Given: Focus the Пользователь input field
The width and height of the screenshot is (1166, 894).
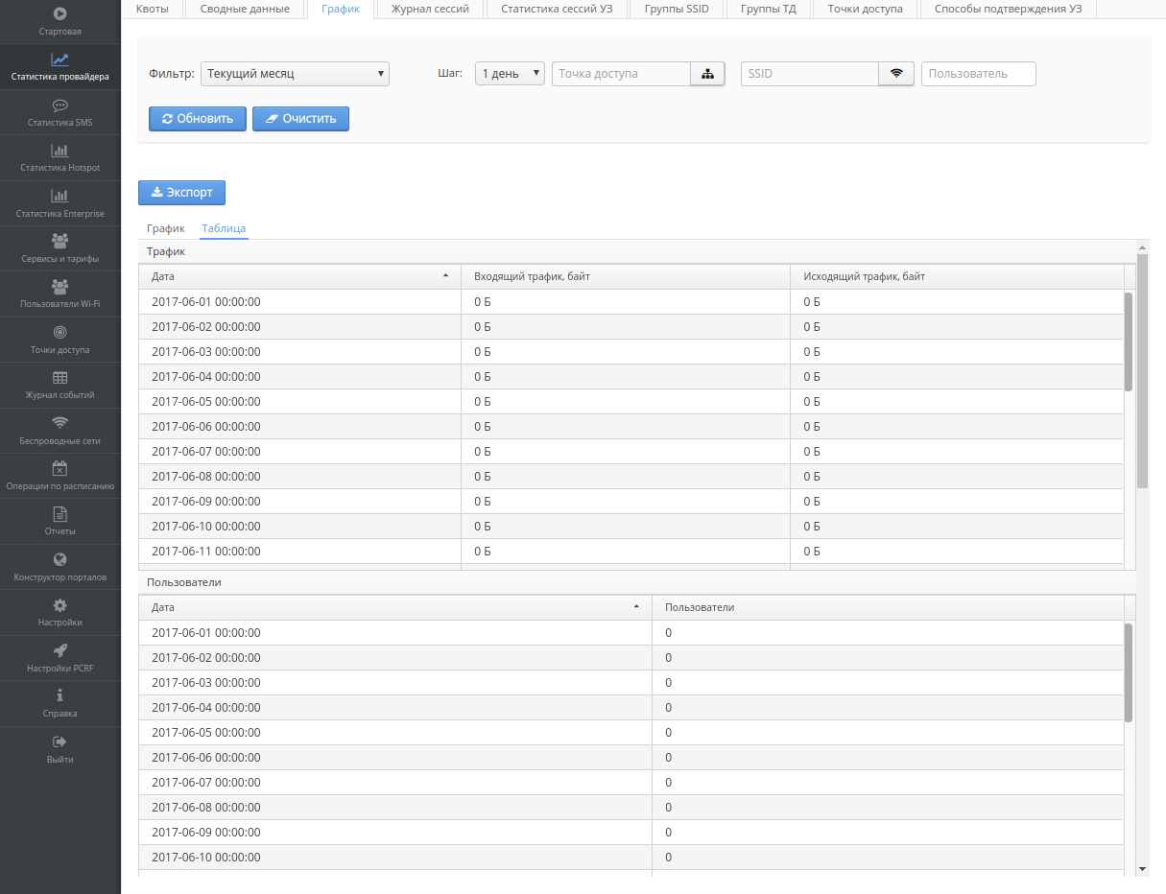Looking at the screenshot, I should (x=978, y=74).
